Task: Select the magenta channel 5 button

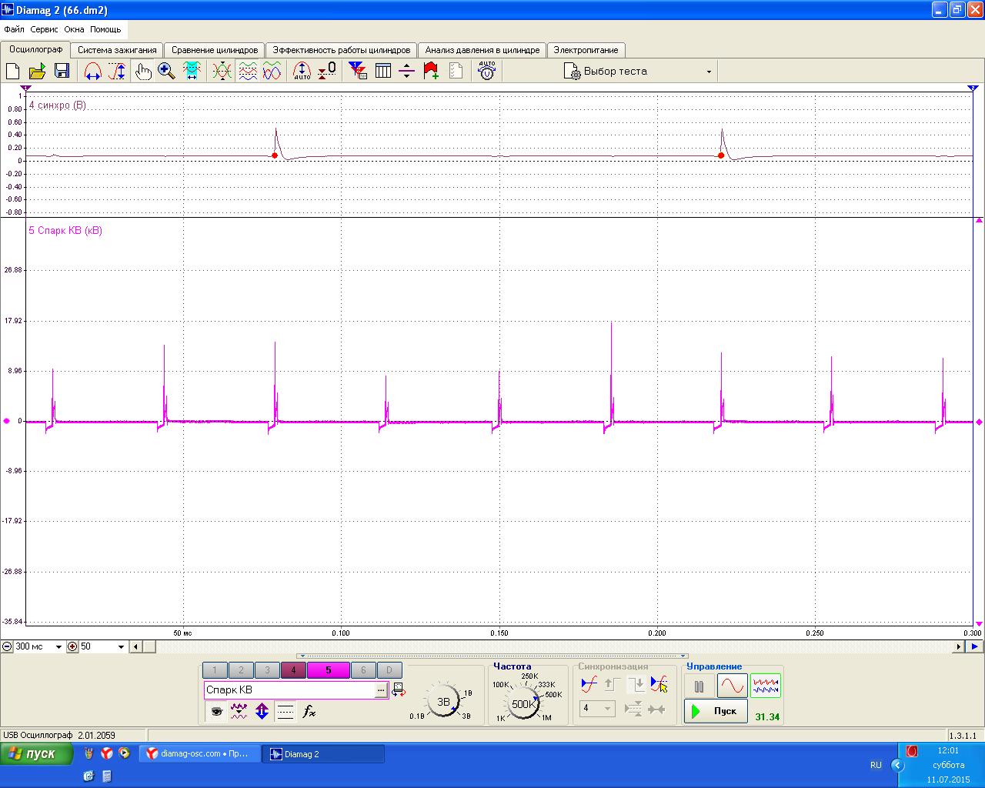Action: click(x=328, y=670)
